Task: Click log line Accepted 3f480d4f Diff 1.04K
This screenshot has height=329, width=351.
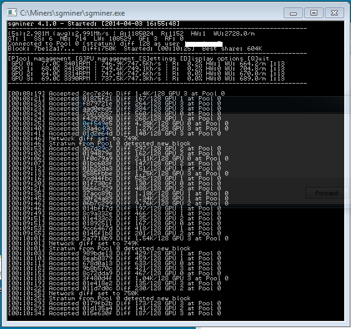Action: point(118,278)
